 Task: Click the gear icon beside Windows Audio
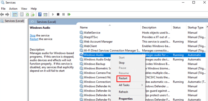(x=81, y=55)
